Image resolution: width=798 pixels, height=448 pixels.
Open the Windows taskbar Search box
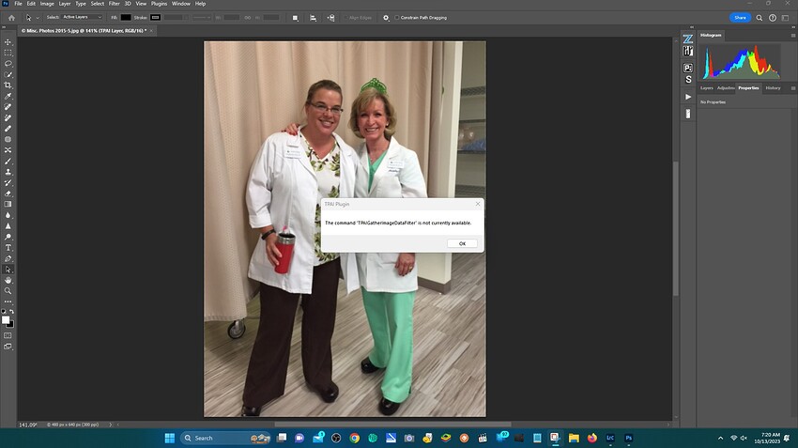coord(226,438)
